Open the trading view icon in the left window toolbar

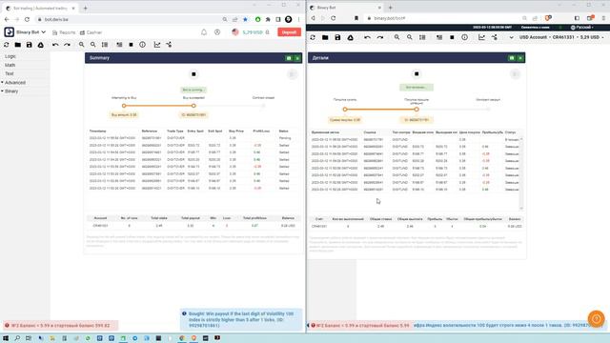pyautogui.click(x=169, y=45)
